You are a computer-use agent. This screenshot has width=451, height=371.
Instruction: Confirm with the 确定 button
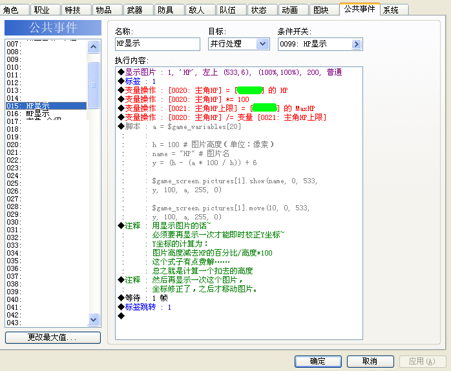click(318, 361)
